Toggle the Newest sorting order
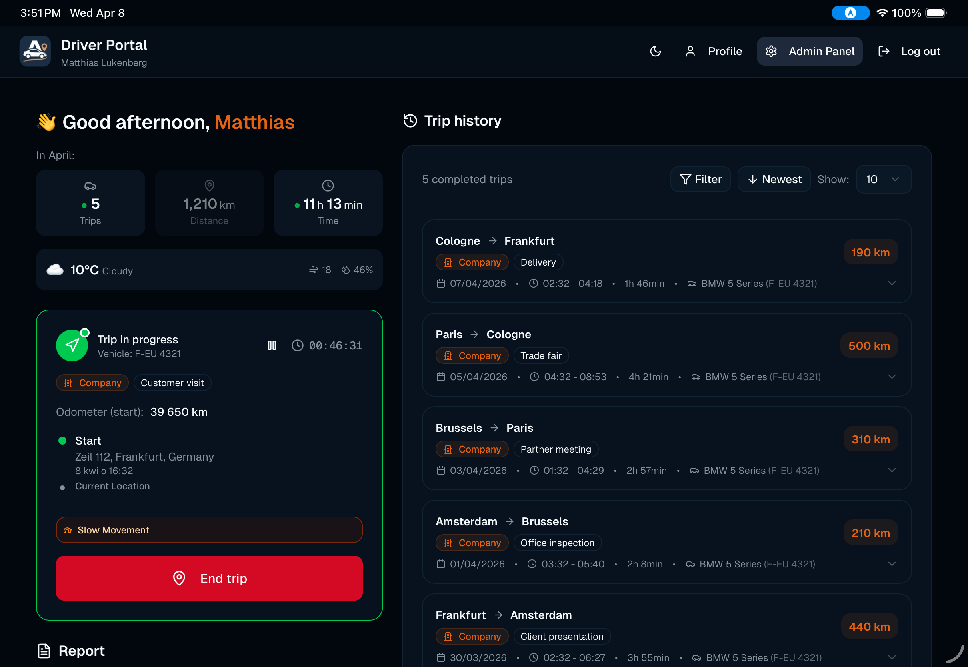The height and width of the screenshot is (667, 968). (x=774, y=179)
